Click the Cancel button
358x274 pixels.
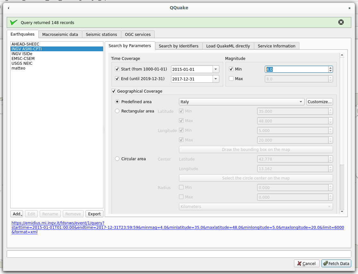tap(306, 263)
